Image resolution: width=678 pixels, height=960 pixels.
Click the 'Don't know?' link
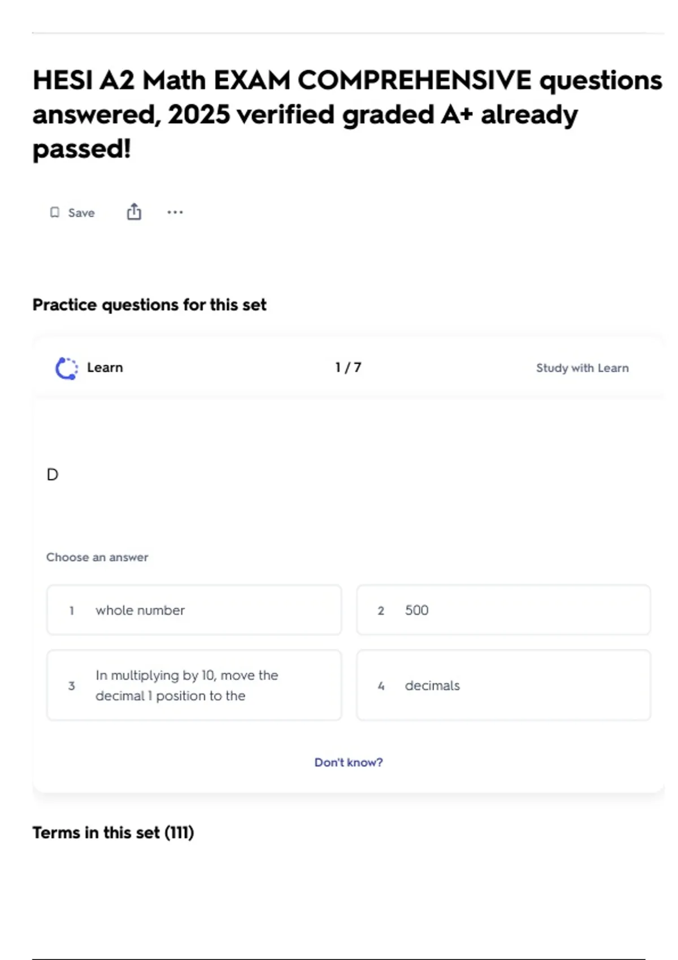348,762
